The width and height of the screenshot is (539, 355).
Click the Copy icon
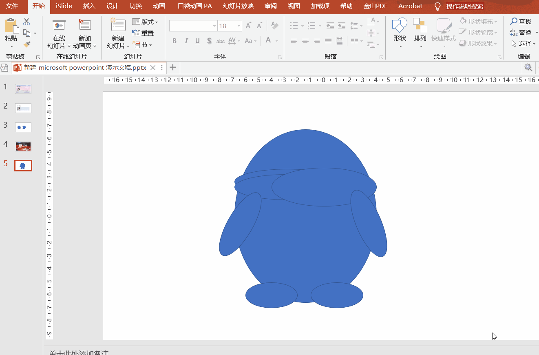(x=27, y=33)
